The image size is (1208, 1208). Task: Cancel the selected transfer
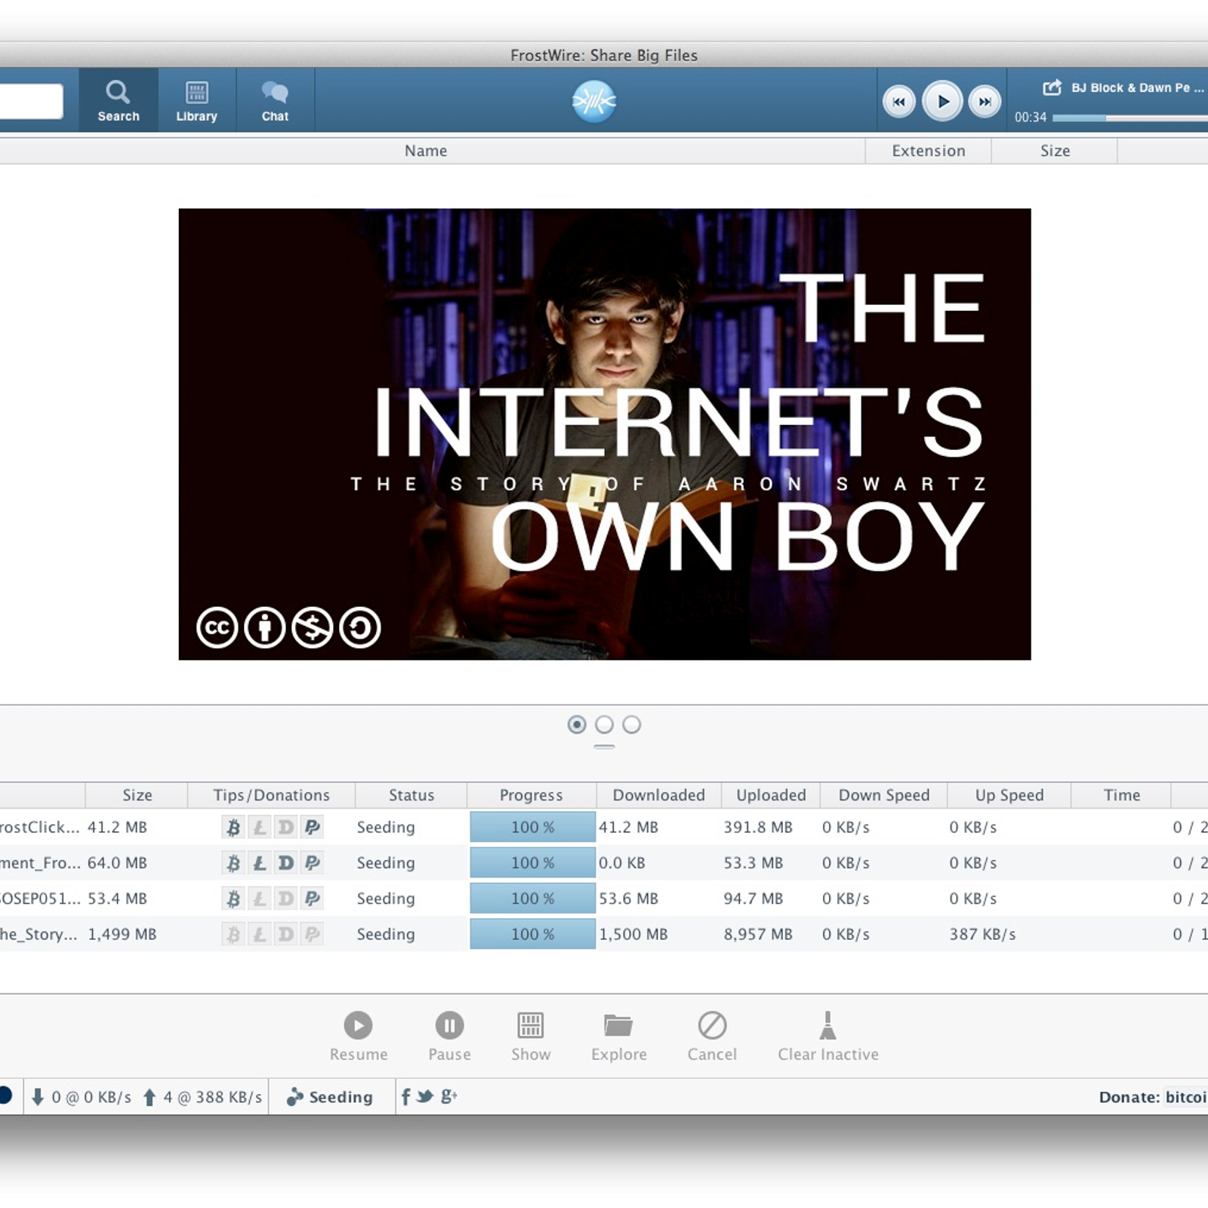tap(712, 1037)
